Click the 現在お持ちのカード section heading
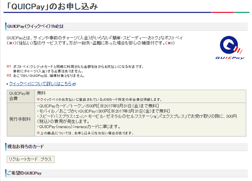Image resolution: width=252 pixels, height=181 pixels. [x=25, y=147]
